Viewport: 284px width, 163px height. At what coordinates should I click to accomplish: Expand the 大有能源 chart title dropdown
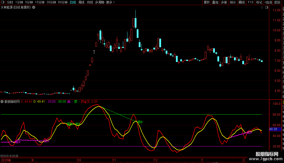[x=34, y=8]
